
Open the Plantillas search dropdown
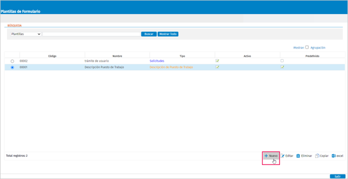tap(26, 34)
